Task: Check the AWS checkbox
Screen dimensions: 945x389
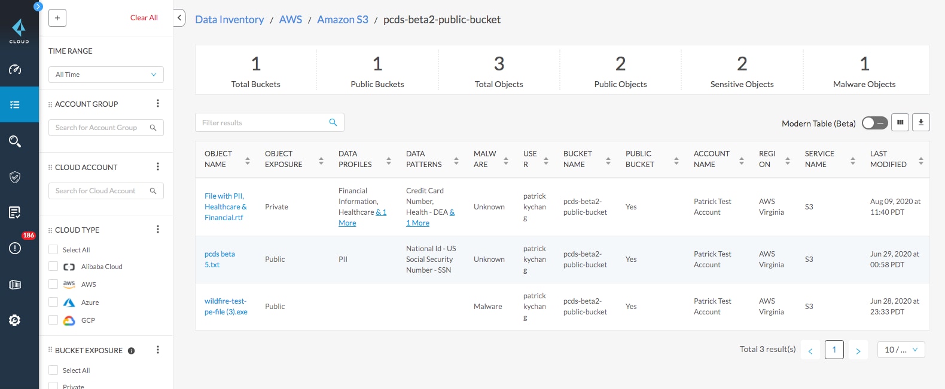Action: pos(53,284)
